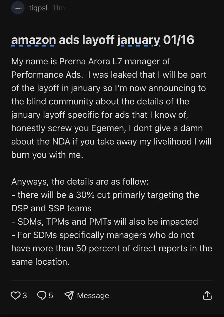Click the 'burn you with me.' sentence
This screenshot has width=224, height=317.
coord(47,155)
